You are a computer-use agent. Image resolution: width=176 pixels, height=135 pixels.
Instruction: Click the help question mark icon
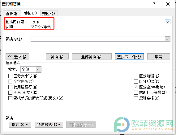click(x=154, y=4)
